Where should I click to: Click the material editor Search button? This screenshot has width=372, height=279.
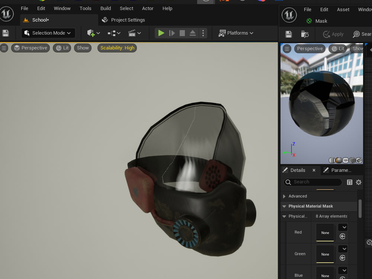point(362,34)
